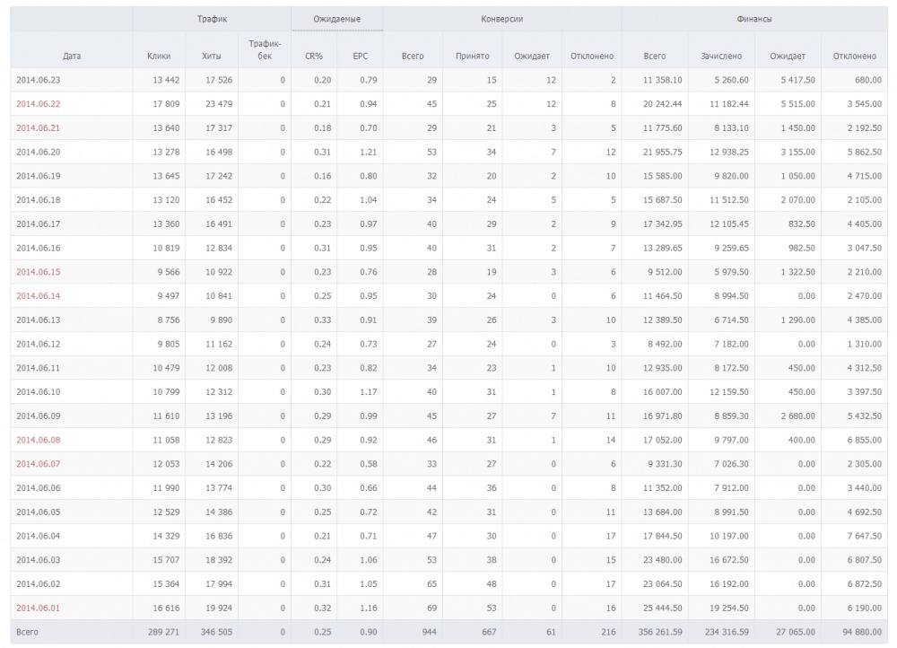The height and width of the screenshot is (648, 897).
Task: Open the date 2014.06.21 row
Action: [x=39, y=128]
